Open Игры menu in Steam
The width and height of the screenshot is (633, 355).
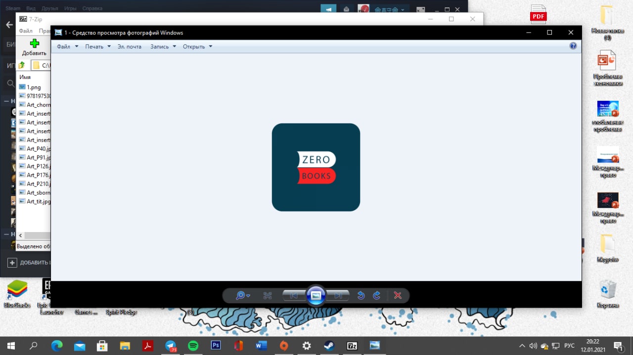(x=70, y=8)
